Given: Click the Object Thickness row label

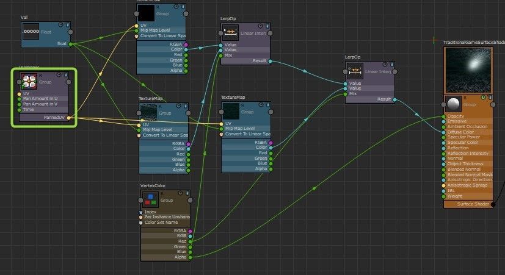Looking at the screenshot, I should click(465, 163).
